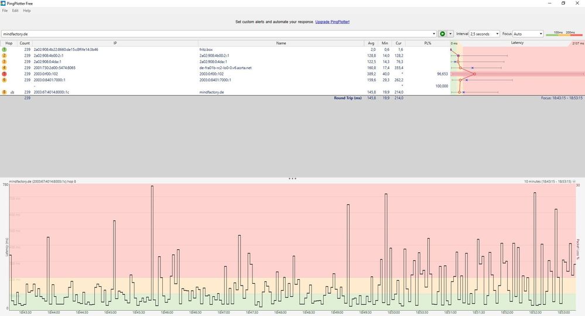Image resolution: width=585 pixels, height=316 pixels.
Task: Click the Hop column header
Action: click(x=9, y=43)
